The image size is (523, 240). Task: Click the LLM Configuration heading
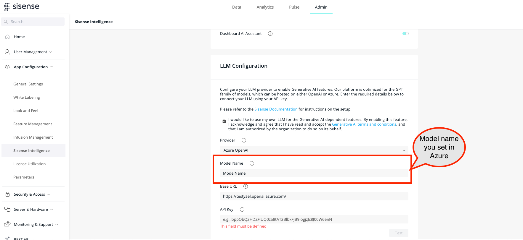click(244, 66)
